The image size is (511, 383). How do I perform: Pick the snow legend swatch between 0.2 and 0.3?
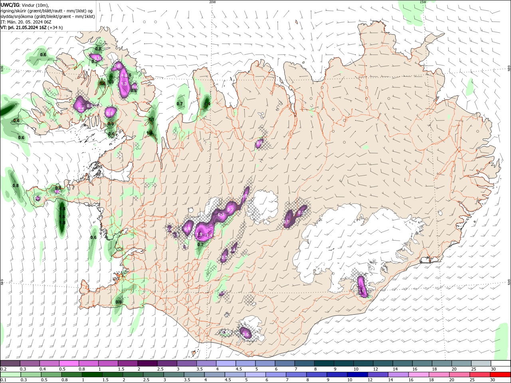[10, 363]
